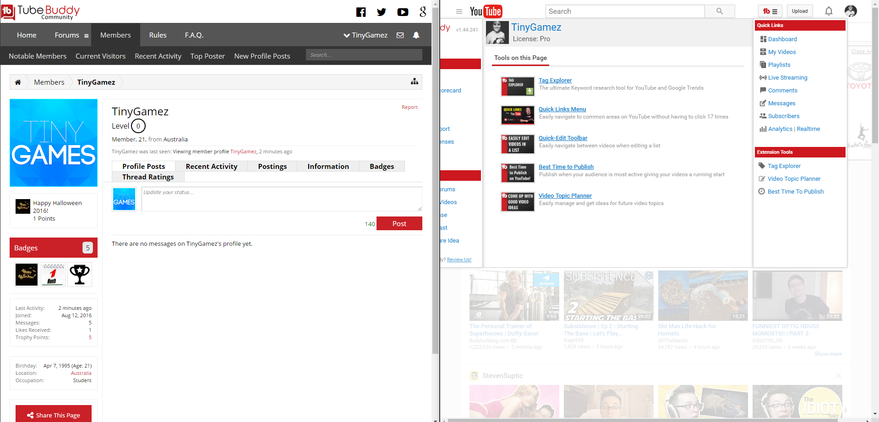Open the TinyGamez account dropdown

click(x=366, y=35)
